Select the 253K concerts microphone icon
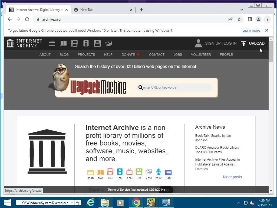Image resolution: width=277 pixels, height=208 pixels. click(x=159, y=172)
